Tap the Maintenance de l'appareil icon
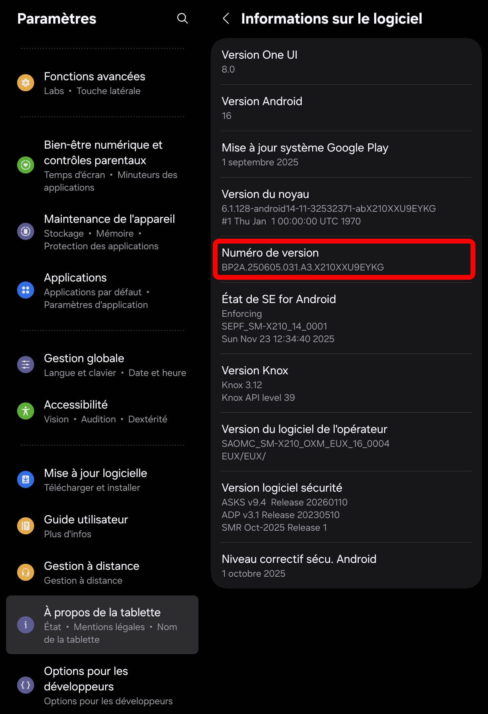 tap(26, 231)
